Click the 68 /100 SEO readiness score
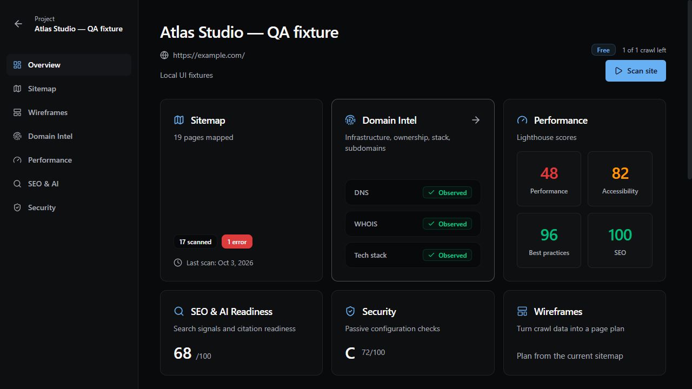Screen dimensions: 692x389 point(192,353)
